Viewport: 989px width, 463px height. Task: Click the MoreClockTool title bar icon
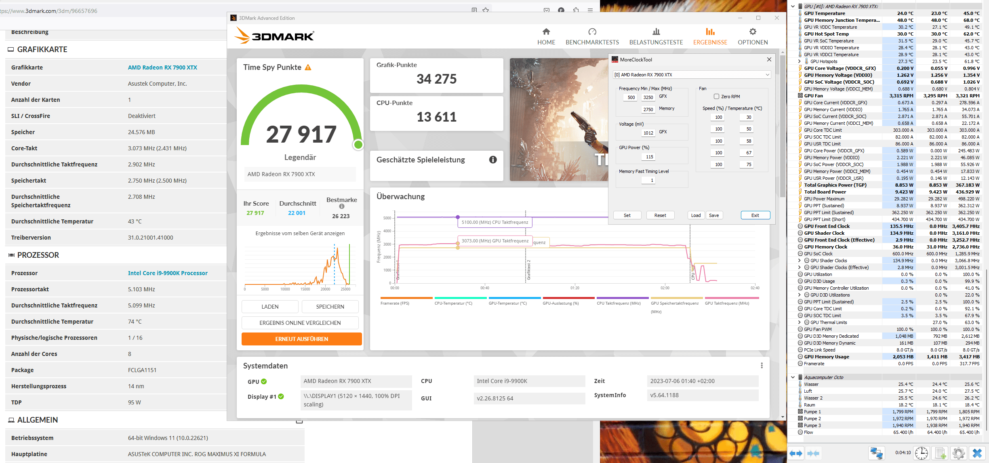click(x=615, y=60)
